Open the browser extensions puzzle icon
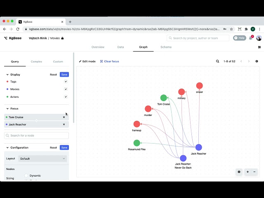 tap(246, 29)
